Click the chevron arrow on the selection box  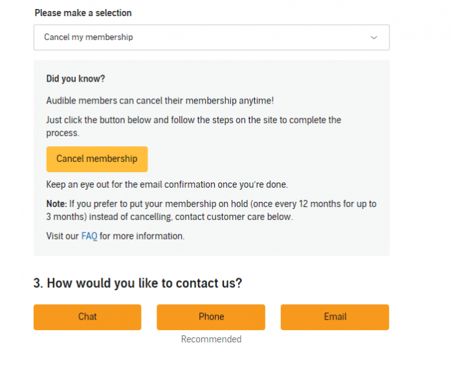(x=373, y=38)
